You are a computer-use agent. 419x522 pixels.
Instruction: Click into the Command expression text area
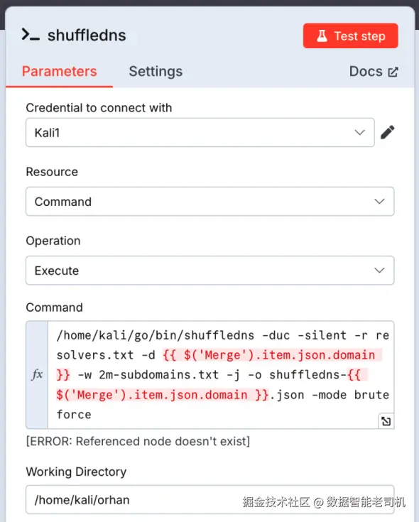point(221,375)
